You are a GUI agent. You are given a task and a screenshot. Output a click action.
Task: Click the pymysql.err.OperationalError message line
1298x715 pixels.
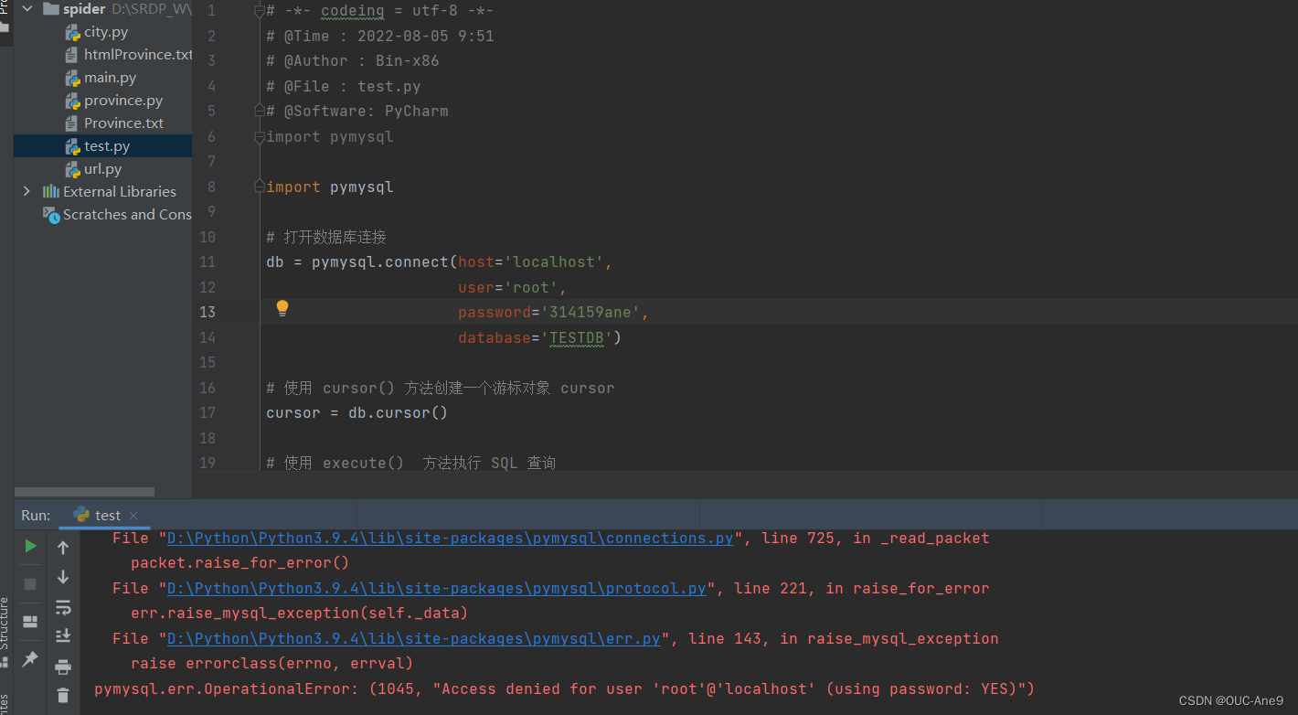(564, 688)
